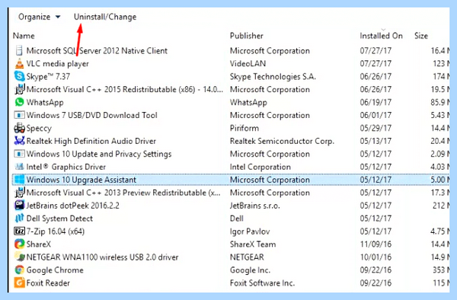Image resolution: width=457 pixels, height=300 pixels.
Task: Click the ShareX icon
Action: 19,244
